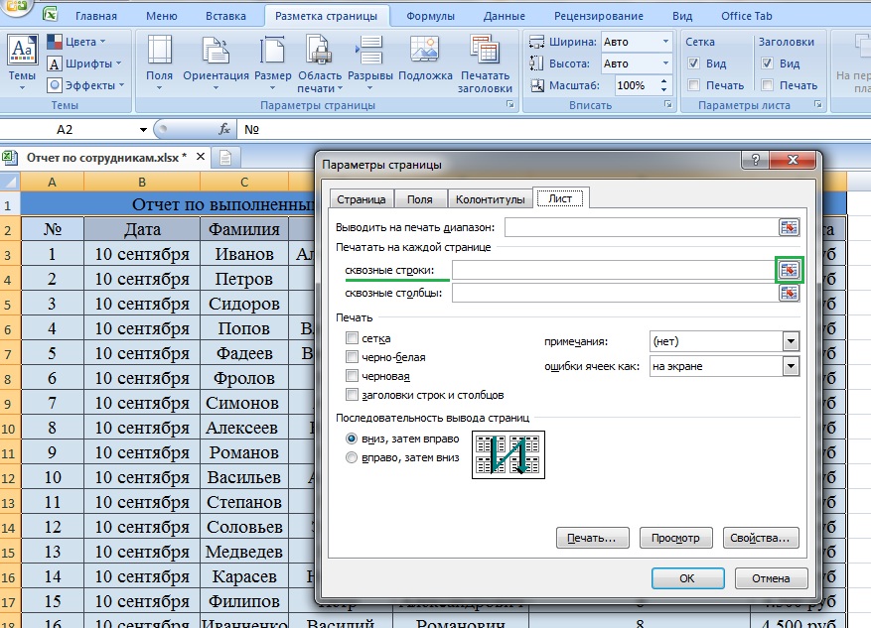Click the Просмотр (Preview) button
This screenshot has height=628, width=871.
[x=676, y=538]
